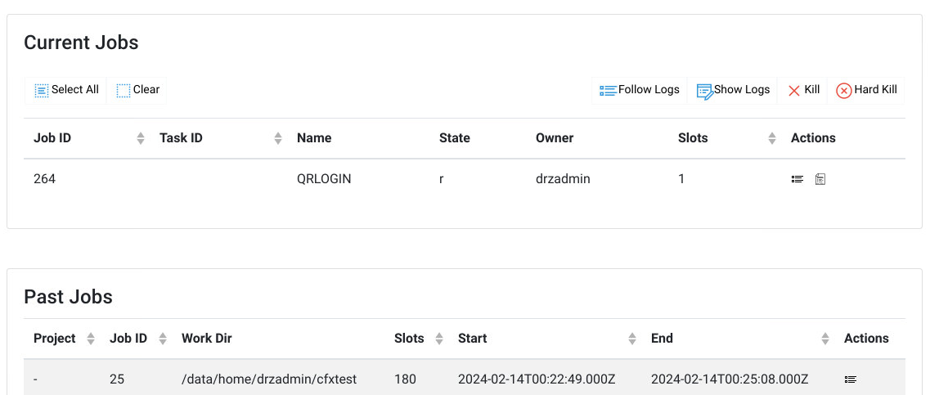Viewport: 930px width, 395px height.
Task: Select past job 25 row
Action: (465, 379)
